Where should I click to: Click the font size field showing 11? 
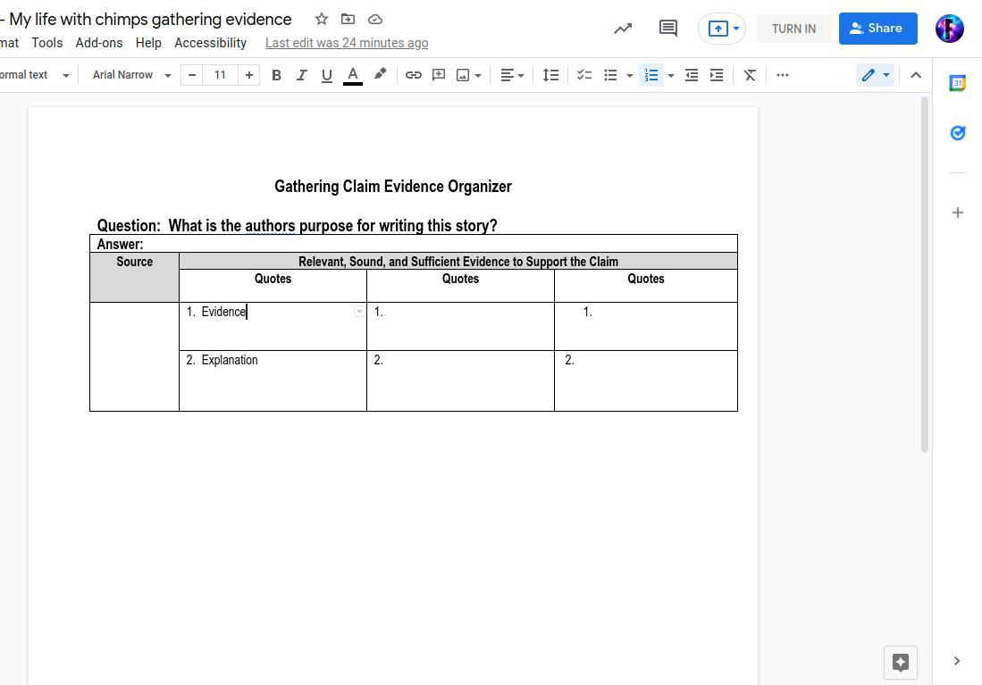(220, 75)
